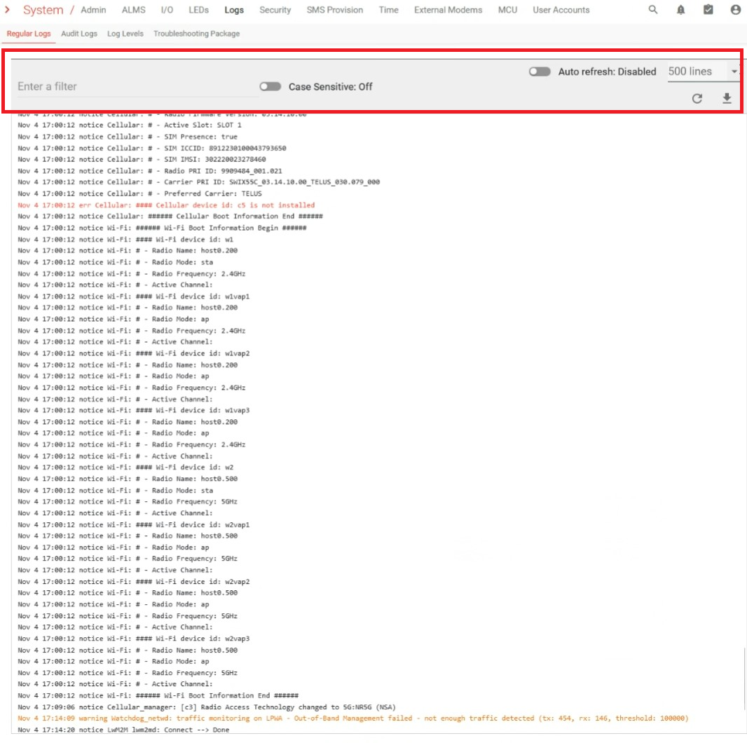Screen dimensions: 747x743
Task: Click the System breadcrumb link
Action: click(43, 10)
